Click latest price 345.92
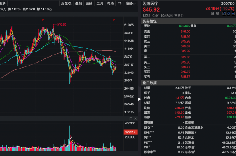Image resolution: width=236 pixels, height=156 pixels. [151, 10]
